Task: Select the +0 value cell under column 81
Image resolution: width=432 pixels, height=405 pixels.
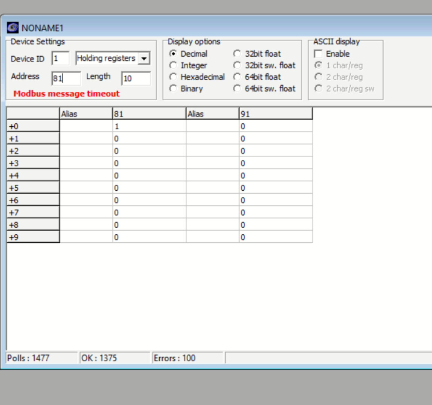Action: [149, 126]
